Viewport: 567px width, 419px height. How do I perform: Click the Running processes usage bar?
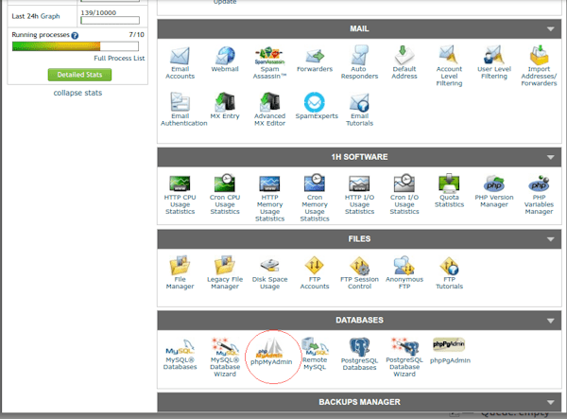tap(76, 46)
